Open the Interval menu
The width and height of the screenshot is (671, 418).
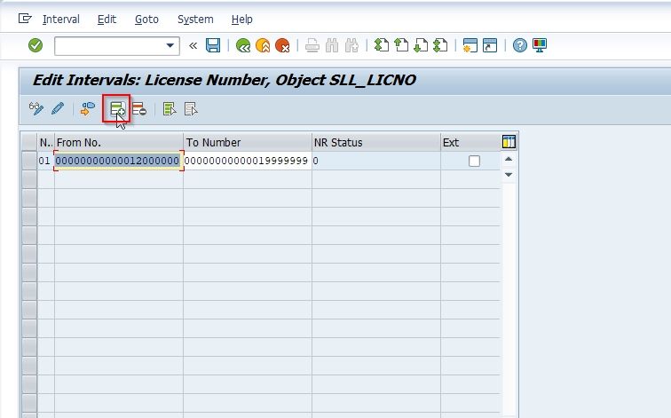pos(61,20)
